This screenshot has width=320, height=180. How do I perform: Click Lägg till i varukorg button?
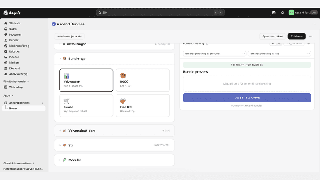tap(247, 98)
